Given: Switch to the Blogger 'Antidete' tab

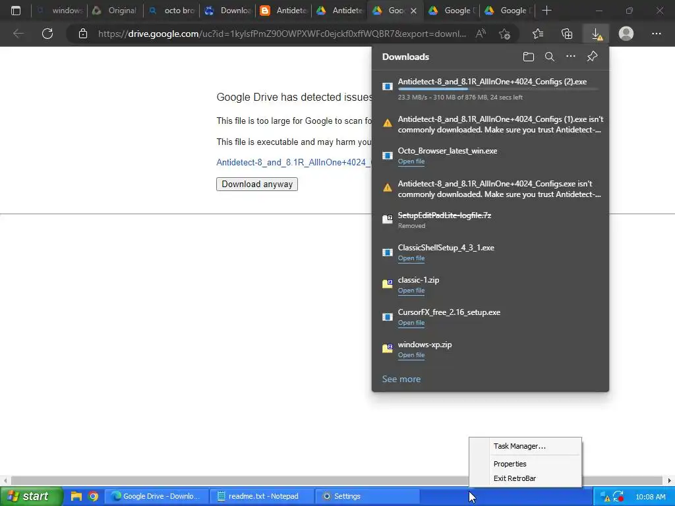Looking at the screenshot, I should click(283, 11).
